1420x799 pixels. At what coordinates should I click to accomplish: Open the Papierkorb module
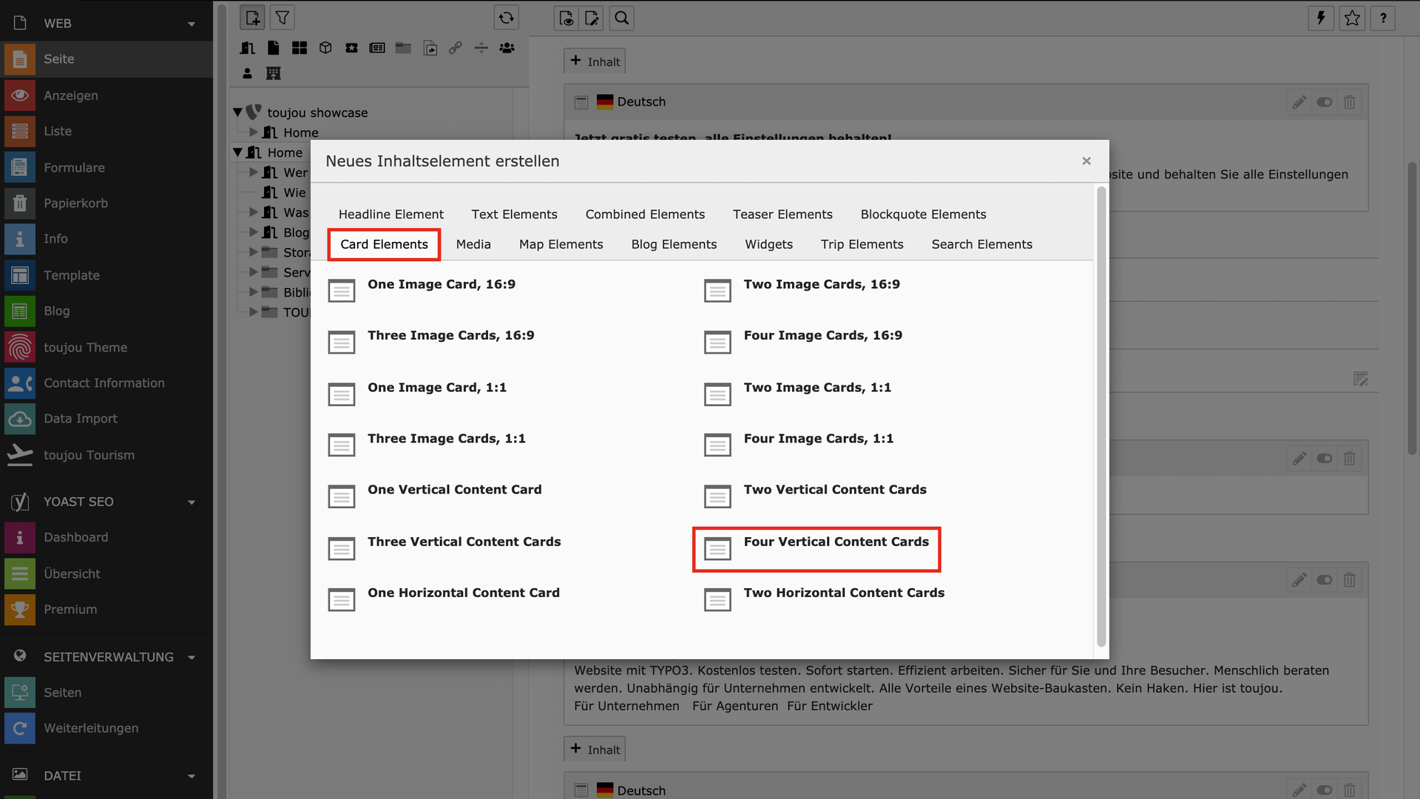point(75,203)
